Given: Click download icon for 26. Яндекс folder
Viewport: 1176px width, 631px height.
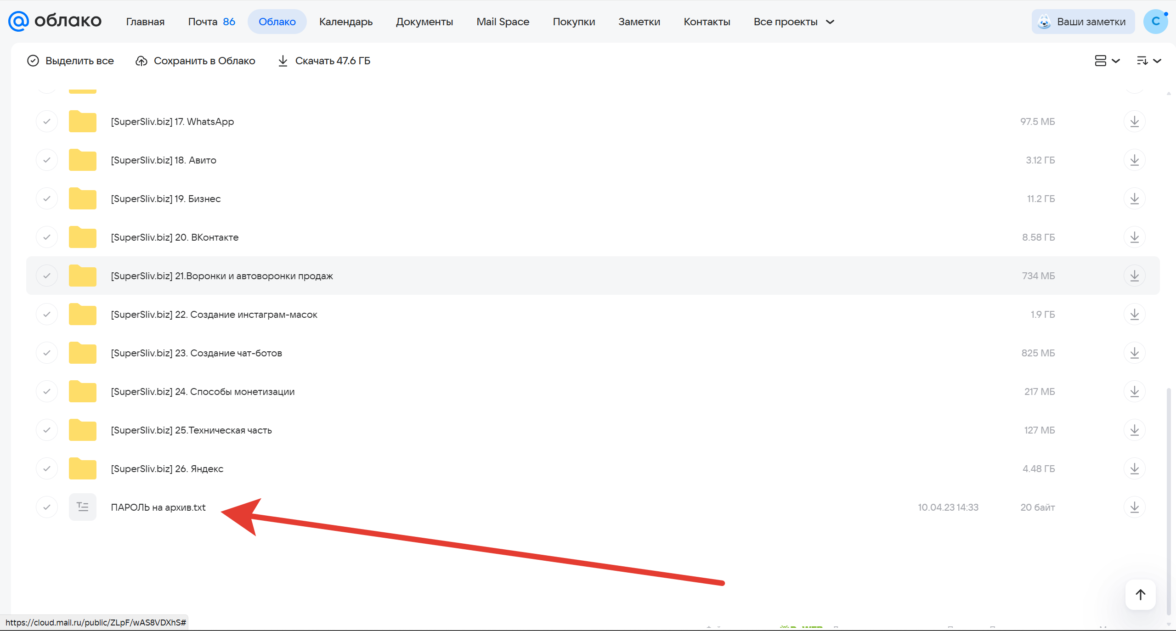Looking at the screenshot, I should click(x=1134, y=469).
